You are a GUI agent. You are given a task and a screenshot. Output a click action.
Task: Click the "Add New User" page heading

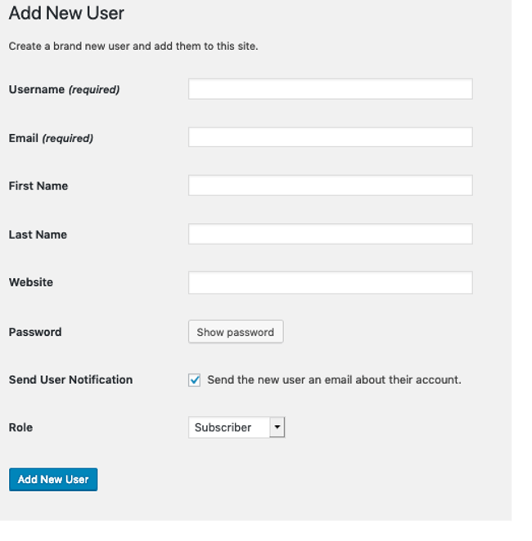pos(66,14)
